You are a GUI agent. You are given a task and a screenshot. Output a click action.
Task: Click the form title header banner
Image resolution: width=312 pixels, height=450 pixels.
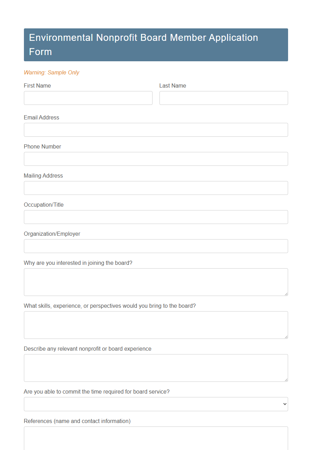pos(156,45)
